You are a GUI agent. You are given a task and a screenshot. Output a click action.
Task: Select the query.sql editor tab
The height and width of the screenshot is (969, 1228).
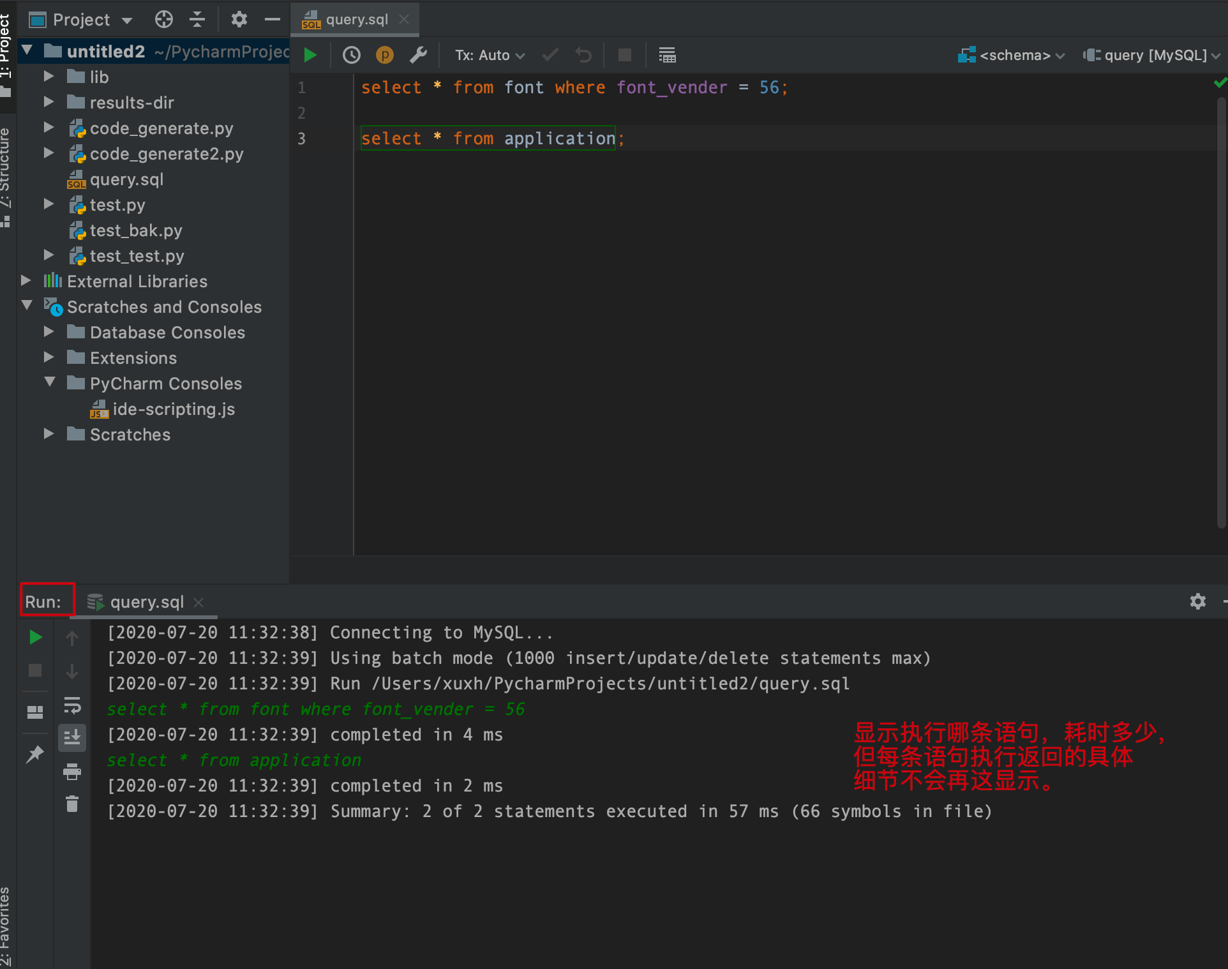pos(356,19)
